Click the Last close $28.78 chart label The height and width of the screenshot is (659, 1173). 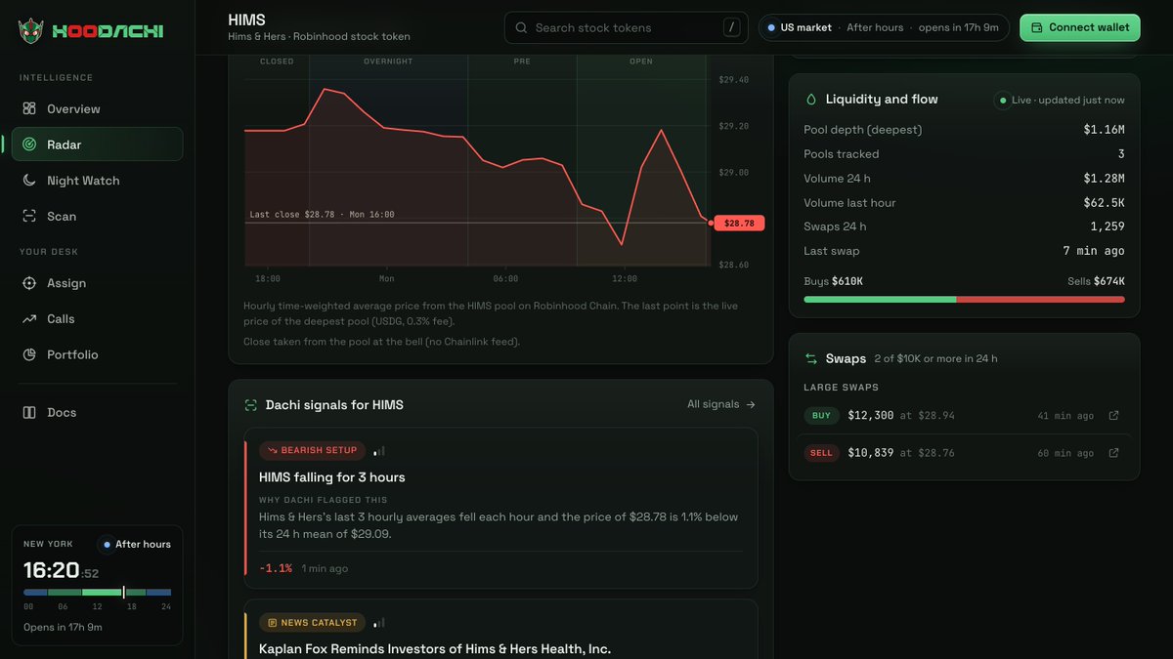pos(323,214)
